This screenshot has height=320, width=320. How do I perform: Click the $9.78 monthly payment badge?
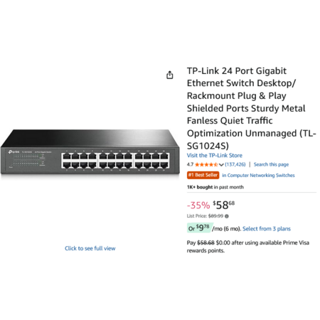click(x=200, y=228)
